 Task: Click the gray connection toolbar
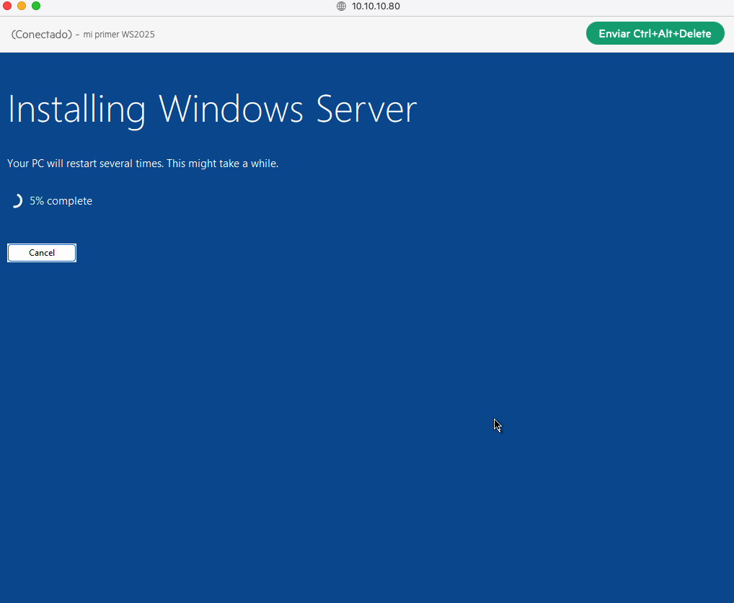361,33
